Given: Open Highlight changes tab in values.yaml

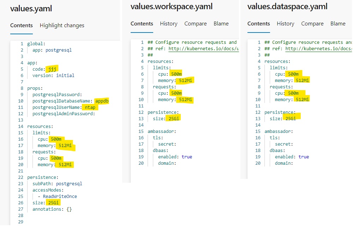Looking at the screenshot, I should pyautogui.click(x=62, y=25).
